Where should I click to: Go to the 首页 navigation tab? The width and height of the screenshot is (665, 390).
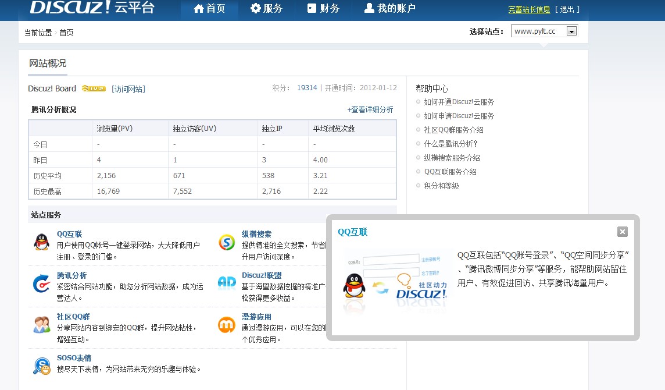(209, 9)
